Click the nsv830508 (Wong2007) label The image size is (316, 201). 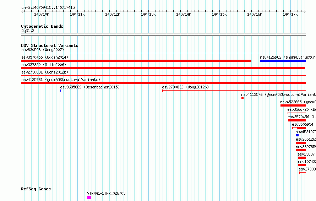[x=43, y=50]
